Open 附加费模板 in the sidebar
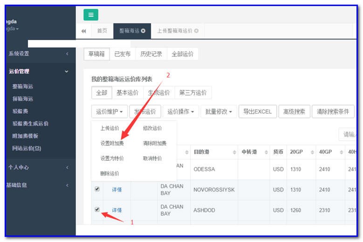 [x=25, y=136]
